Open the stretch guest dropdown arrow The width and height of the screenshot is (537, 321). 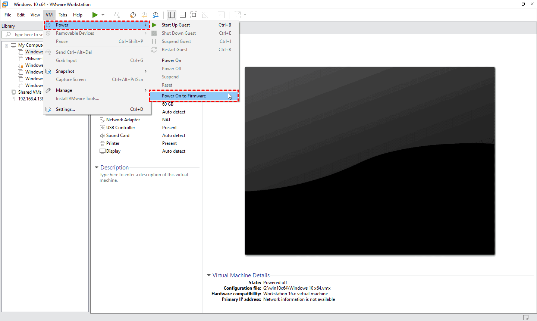click(245, 15)
